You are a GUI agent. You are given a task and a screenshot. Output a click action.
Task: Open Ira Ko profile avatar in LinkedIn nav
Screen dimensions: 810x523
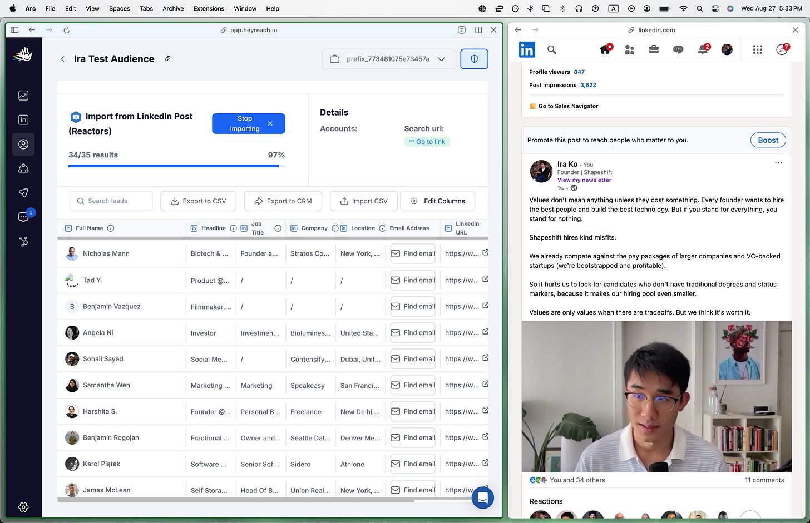(727, 49)
